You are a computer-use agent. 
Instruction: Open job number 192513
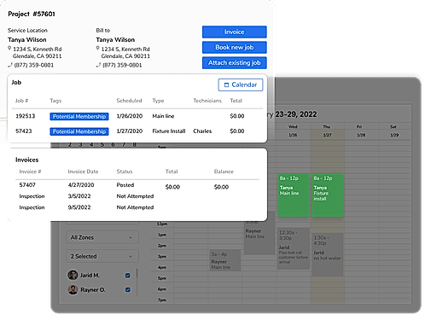[x=26, y=116]
